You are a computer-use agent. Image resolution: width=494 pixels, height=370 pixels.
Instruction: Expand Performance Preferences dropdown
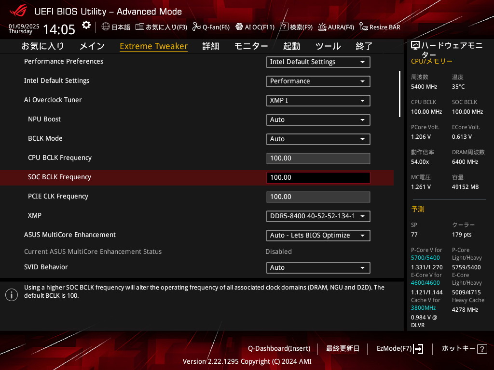(x=318, y=62)
